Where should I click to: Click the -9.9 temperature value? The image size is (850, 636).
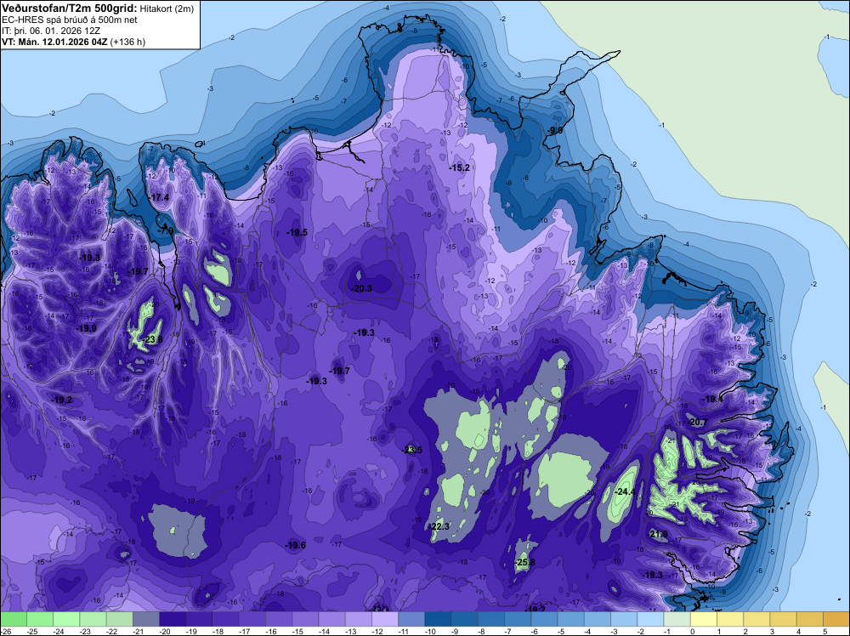(554, 130)
